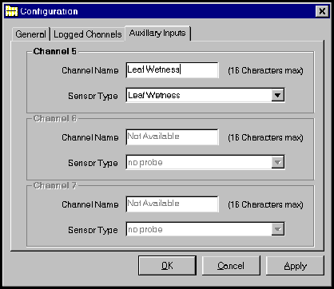Click the Channel 6 Channel Name field
This screenshot has height=289, width=334.
pyautogui.click(x=173, y=137)
